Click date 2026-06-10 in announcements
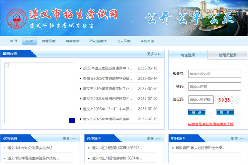The width and height of the screenshot is (248, 165). (148, 68)
